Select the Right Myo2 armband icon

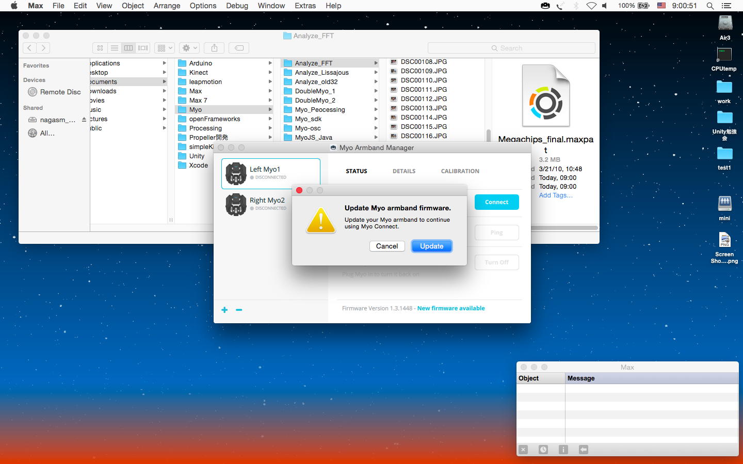pos(236,204)
